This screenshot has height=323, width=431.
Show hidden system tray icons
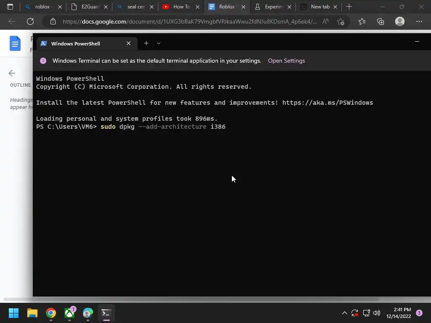344,313
